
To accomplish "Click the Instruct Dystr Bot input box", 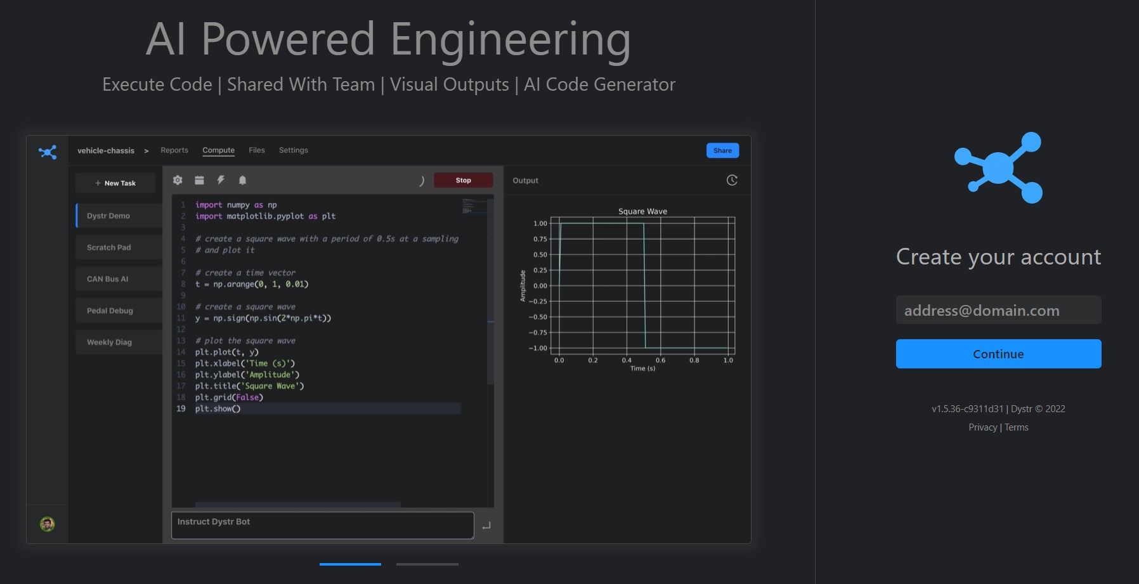I will (322, 525).
